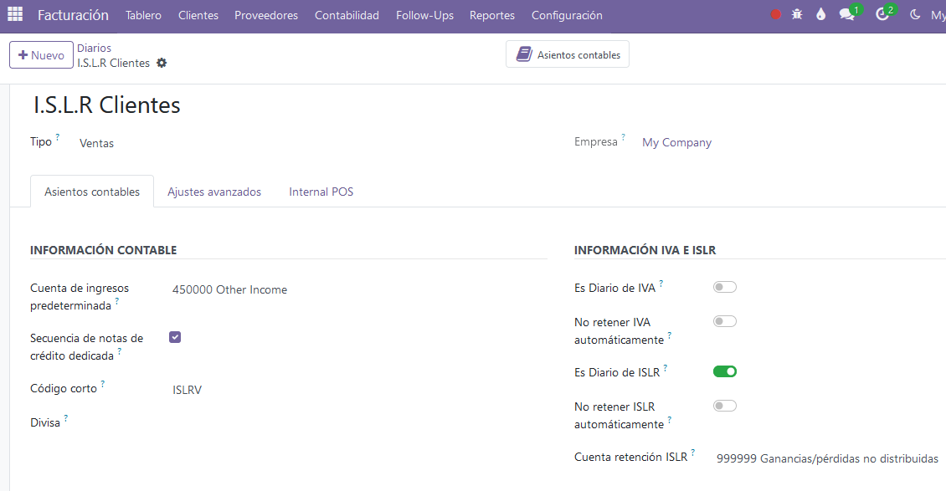946x491 pixels.
Task: Open the Reportes menu
Action: (492, 16)
